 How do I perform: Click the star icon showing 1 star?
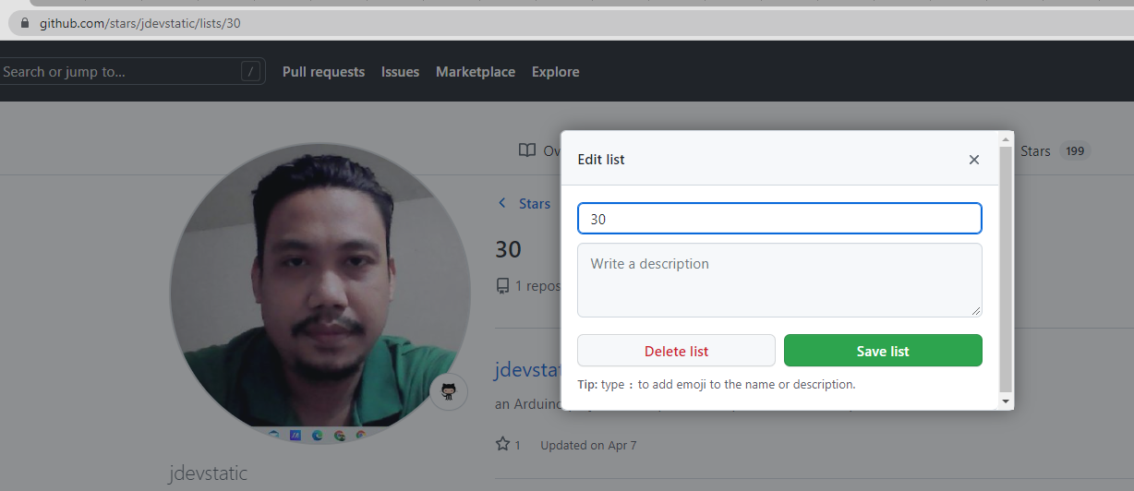(x=503, y=445)
